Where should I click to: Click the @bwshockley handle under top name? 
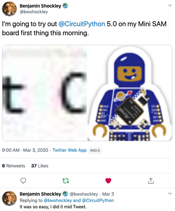34,12
